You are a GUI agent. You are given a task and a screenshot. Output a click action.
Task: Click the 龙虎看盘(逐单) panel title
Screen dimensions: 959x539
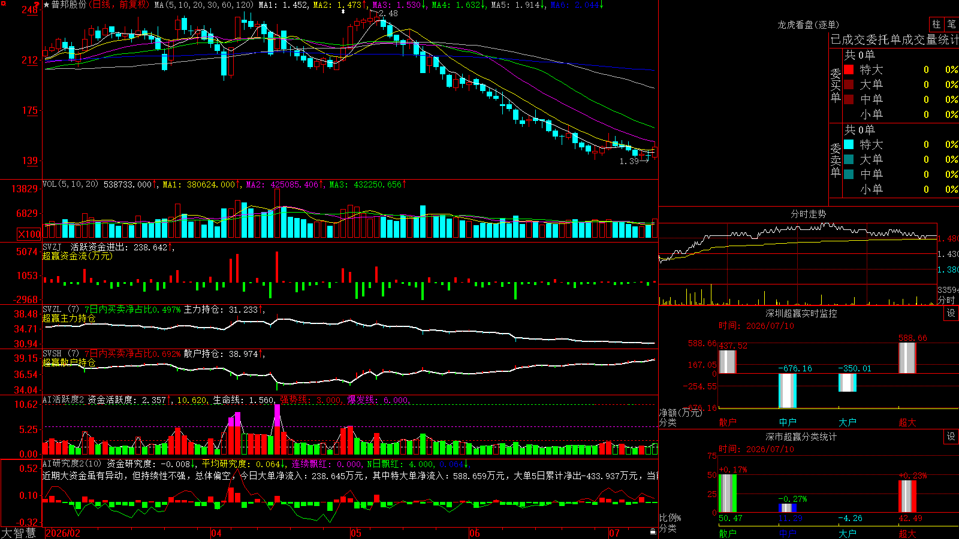809,25
